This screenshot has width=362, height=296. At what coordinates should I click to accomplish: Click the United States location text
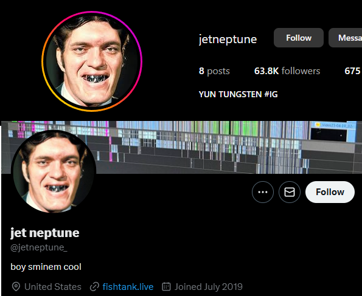(x=53, y=287)
